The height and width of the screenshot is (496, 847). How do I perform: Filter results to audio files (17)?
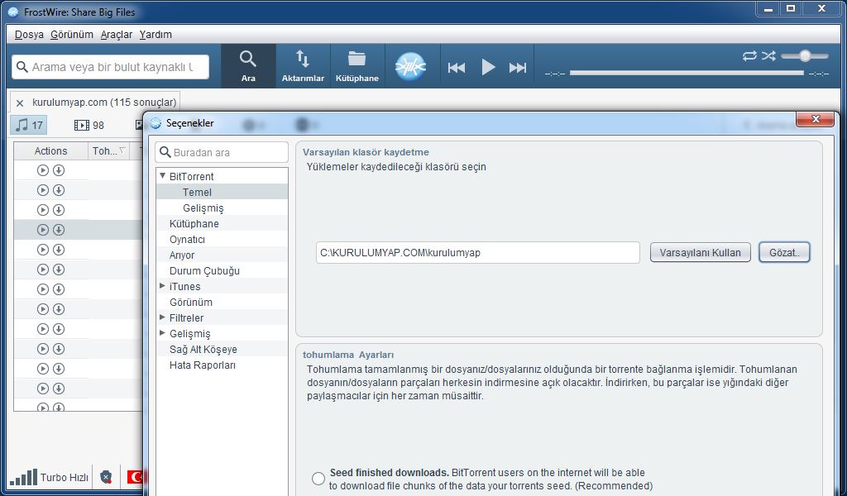click(29, 125)
